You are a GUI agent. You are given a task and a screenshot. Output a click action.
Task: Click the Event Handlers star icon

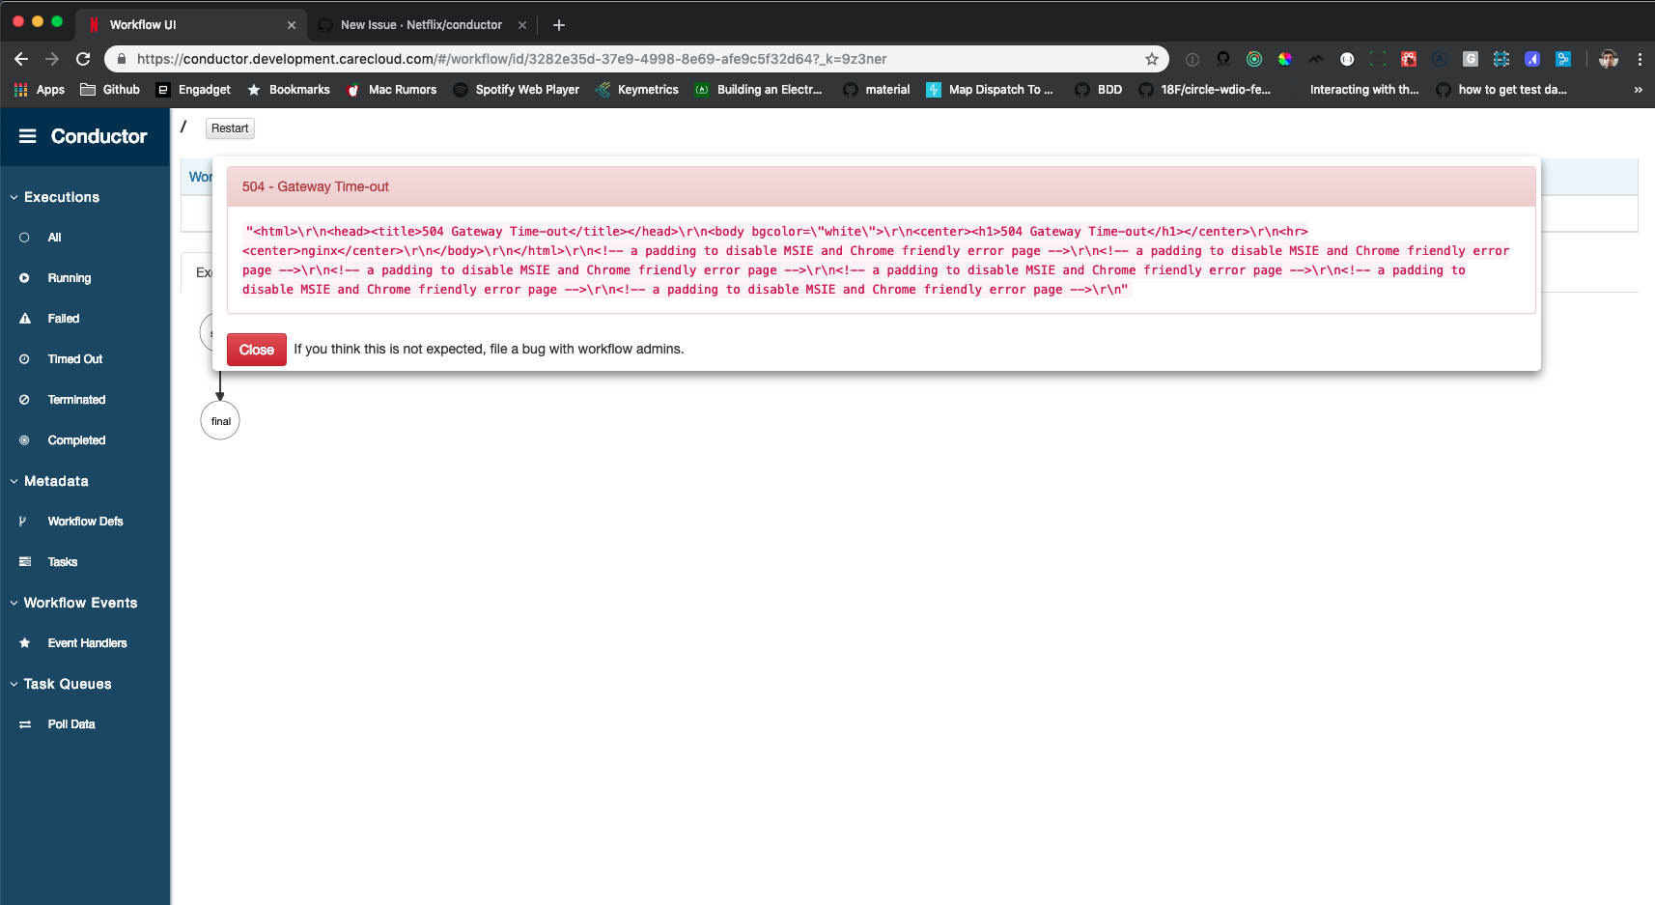coord(24,642)
